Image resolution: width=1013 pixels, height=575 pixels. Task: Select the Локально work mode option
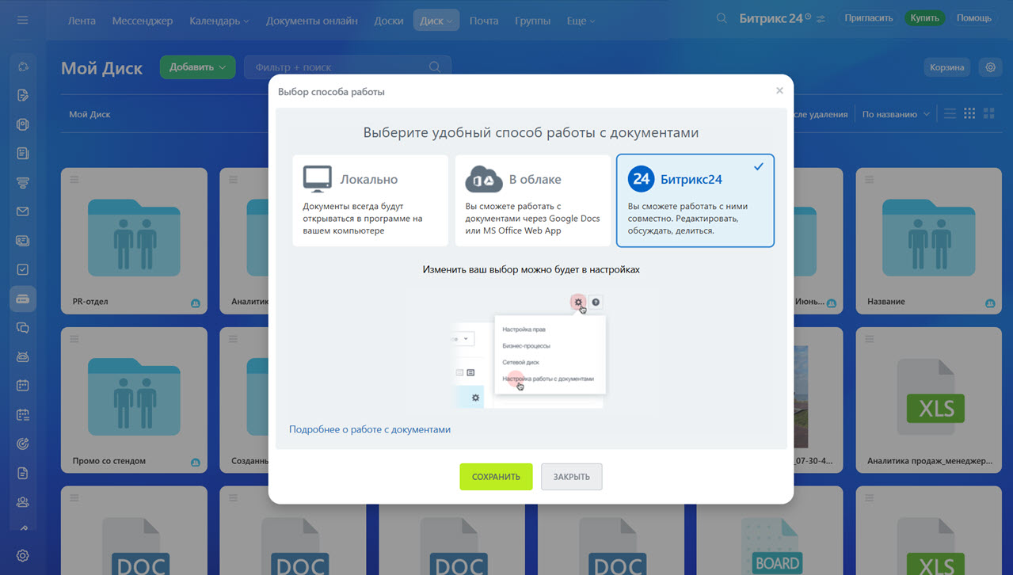point(370,200)
